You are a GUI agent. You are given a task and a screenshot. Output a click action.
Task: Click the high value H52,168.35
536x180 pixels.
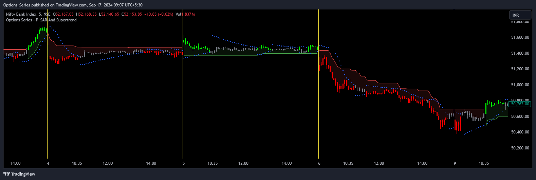point(86,14)
